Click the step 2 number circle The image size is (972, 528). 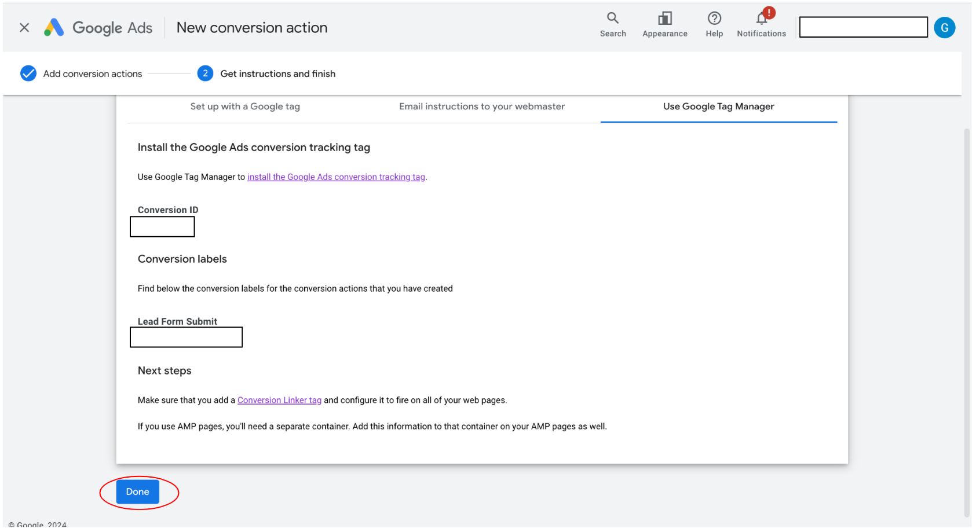205,74
